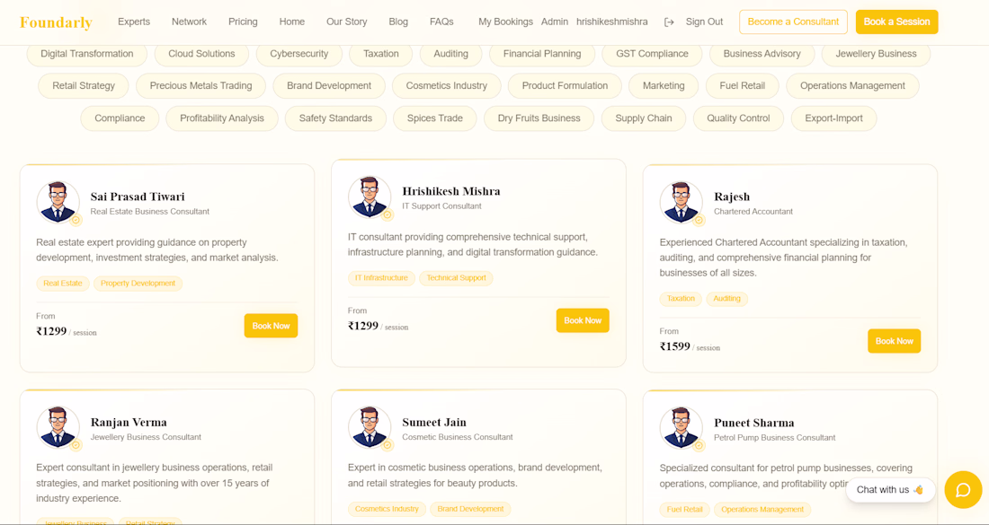Open the chat bubble icon
989x525 pixels.
963,490
